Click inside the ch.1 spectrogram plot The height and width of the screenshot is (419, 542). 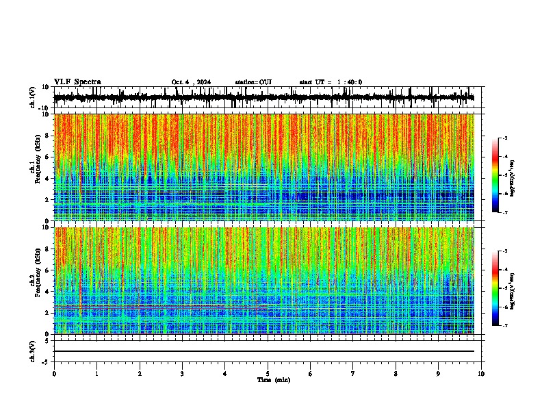point(264,167)
